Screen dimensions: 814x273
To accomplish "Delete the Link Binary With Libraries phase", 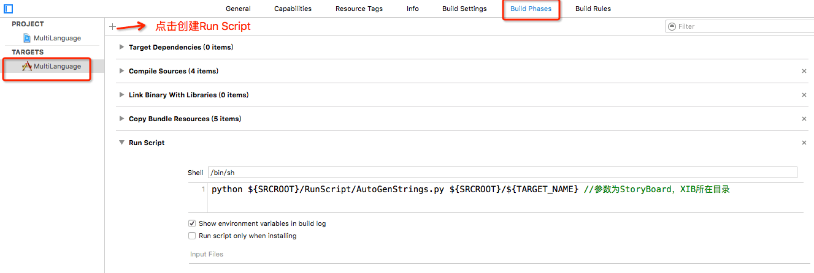I will coord(804,95).
